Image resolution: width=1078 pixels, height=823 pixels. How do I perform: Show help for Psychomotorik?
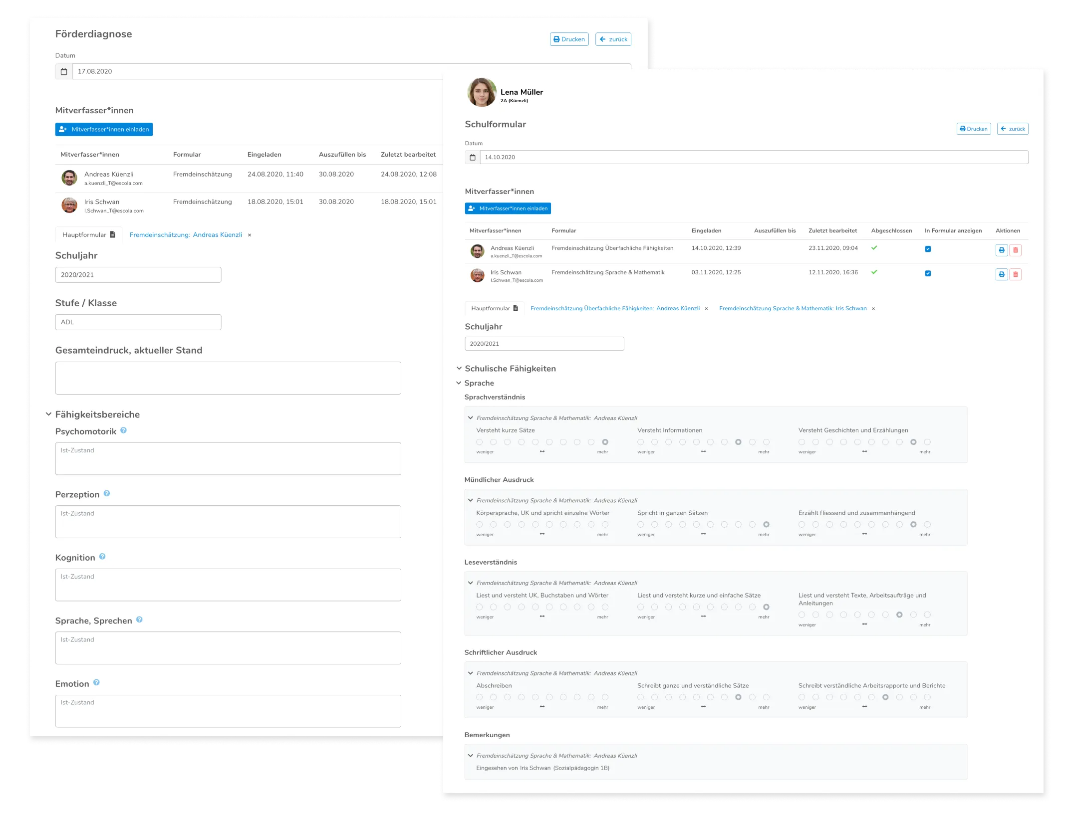coord(123,430)
